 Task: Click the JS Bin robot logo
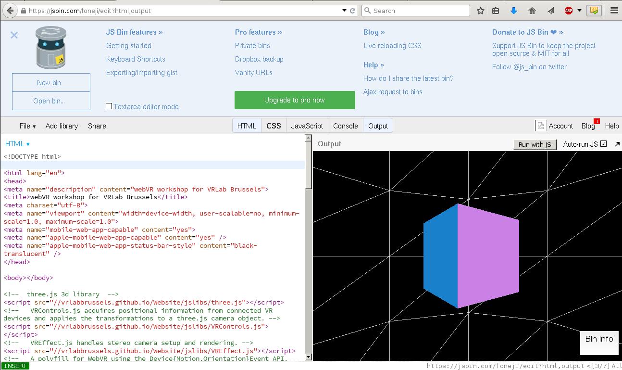coord(51,48)
